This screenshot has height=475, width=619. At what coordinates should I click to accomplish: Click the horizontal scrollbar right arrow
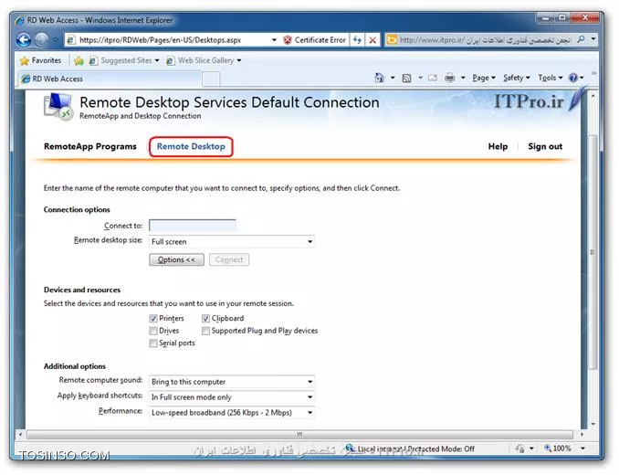pyautogui.click(x=582, y=434)
